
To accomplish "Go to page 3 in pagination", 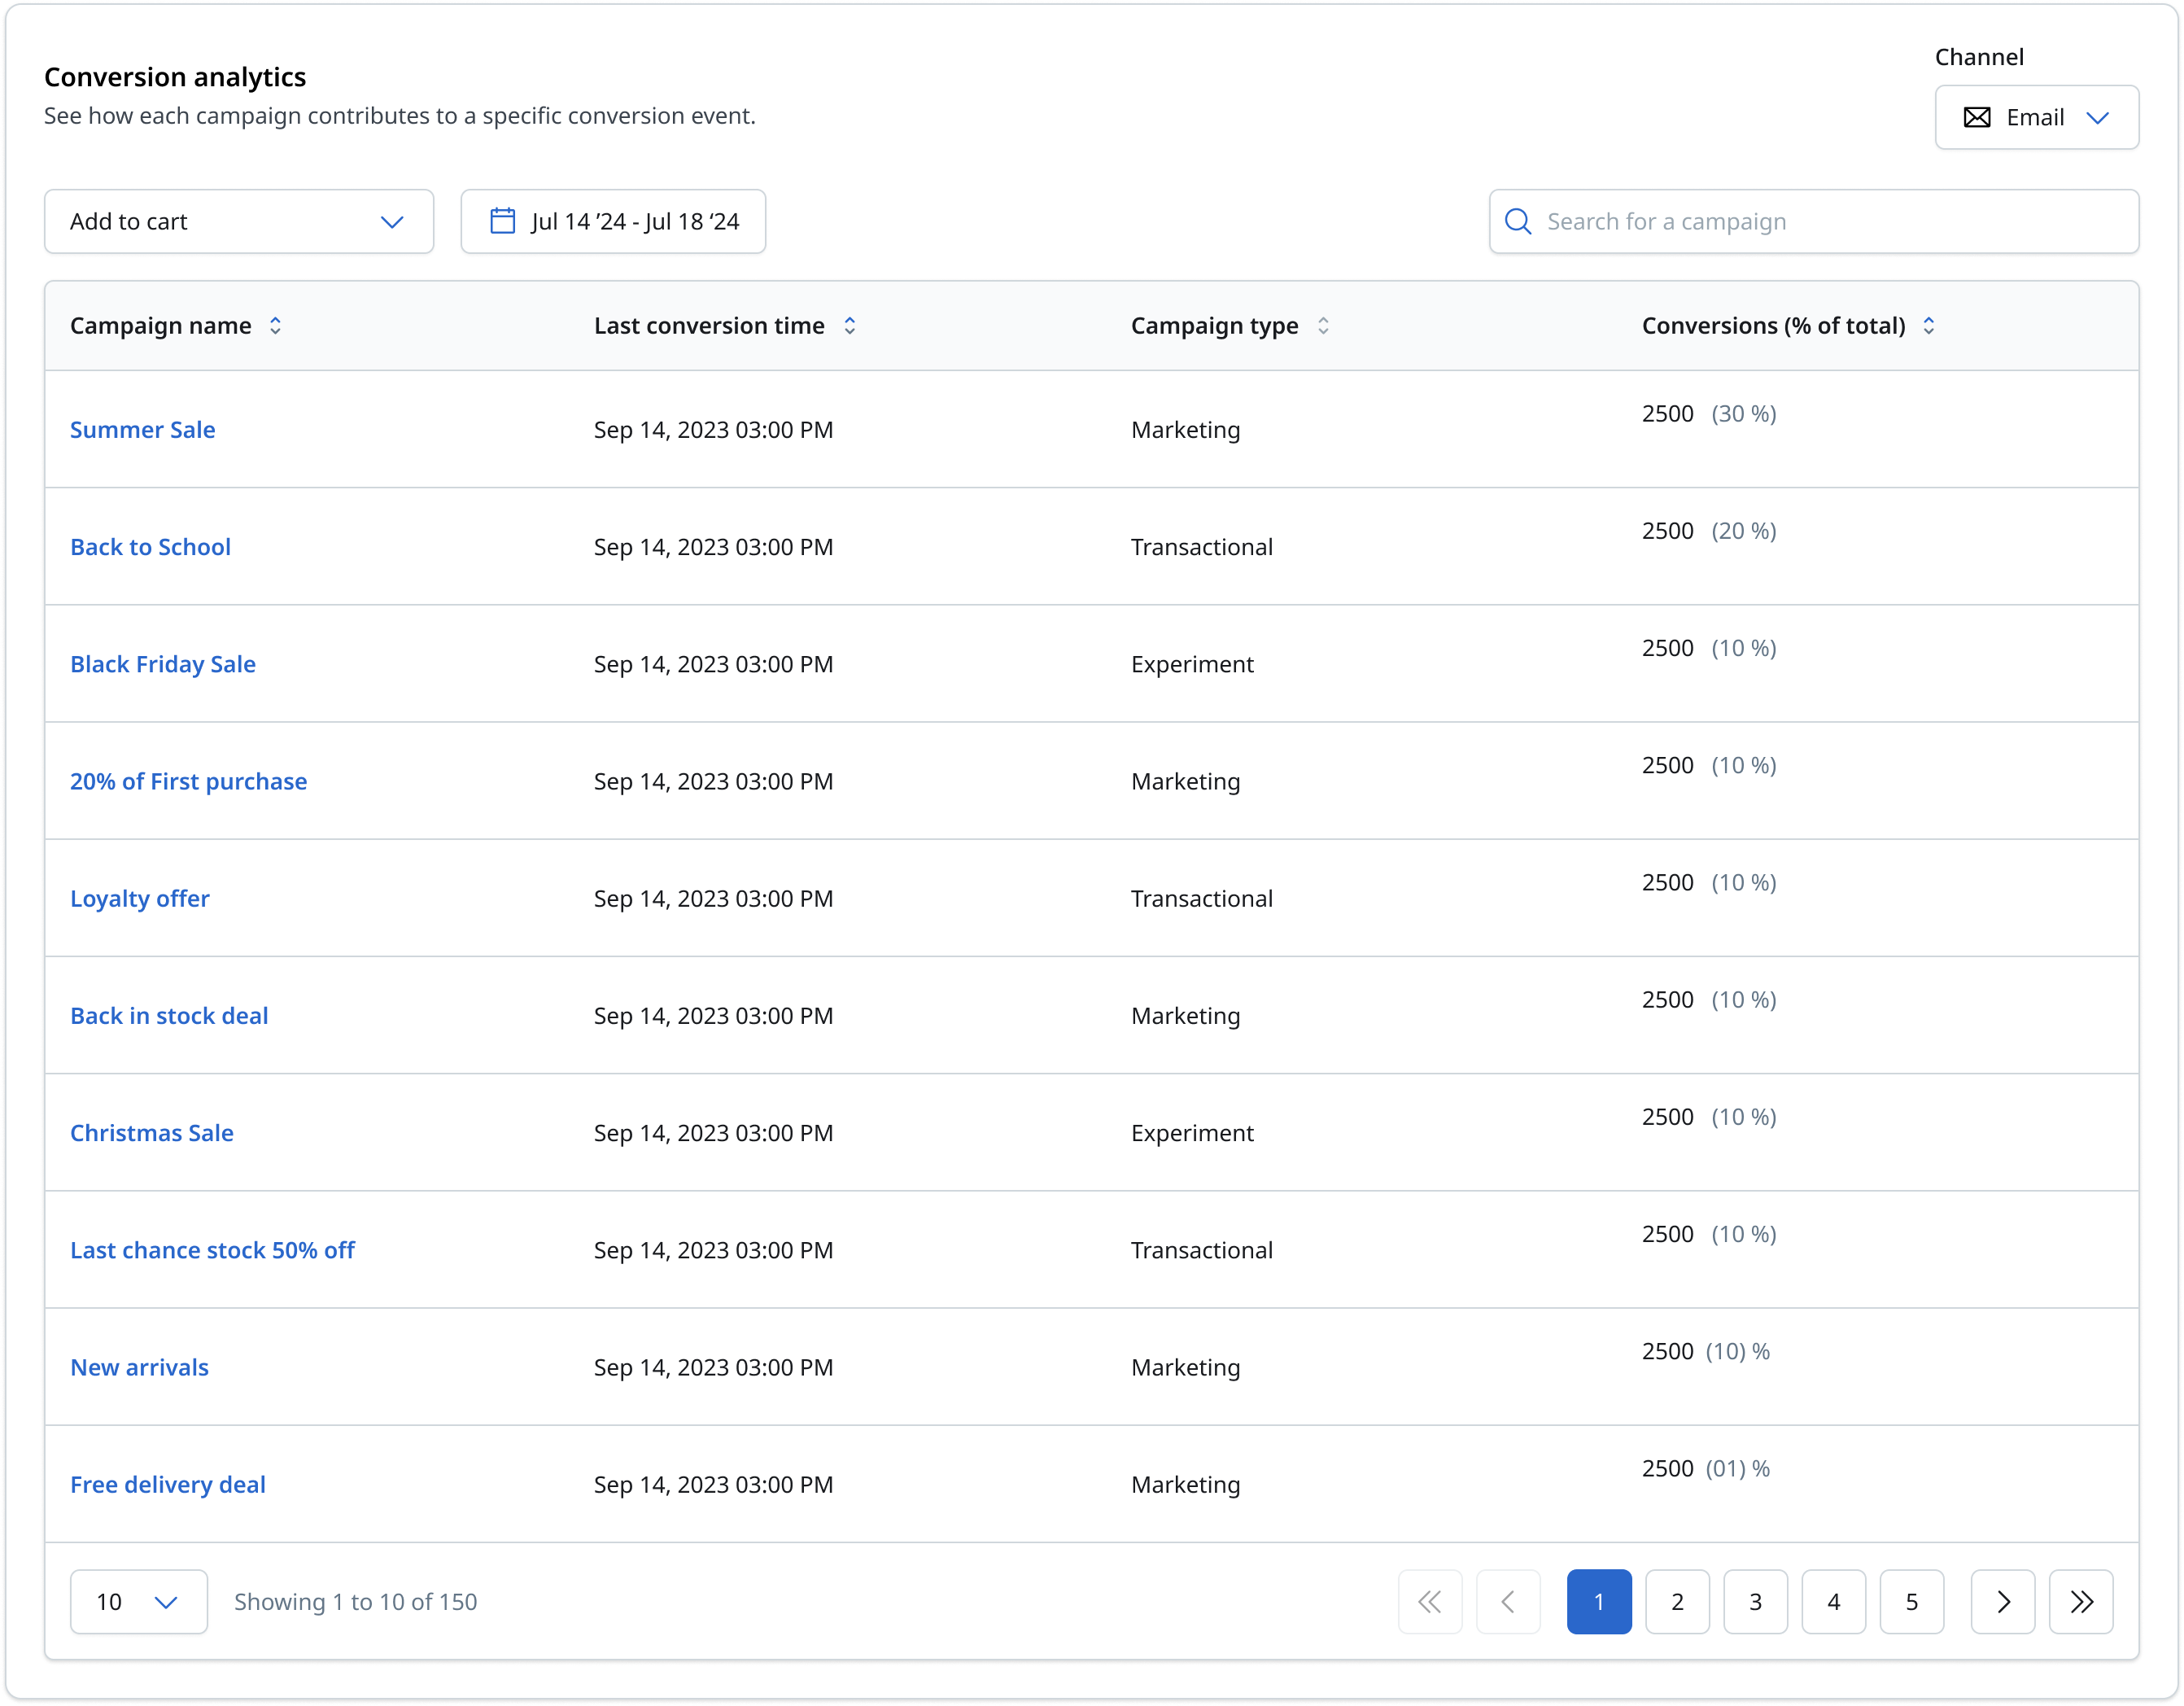I will tap(1755, 1602).
